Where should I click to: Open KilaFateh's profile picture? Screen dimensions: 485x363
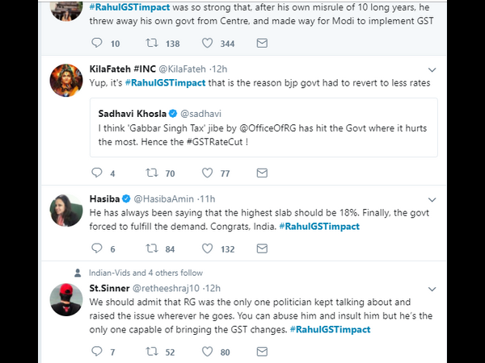(x=66, y=81)
